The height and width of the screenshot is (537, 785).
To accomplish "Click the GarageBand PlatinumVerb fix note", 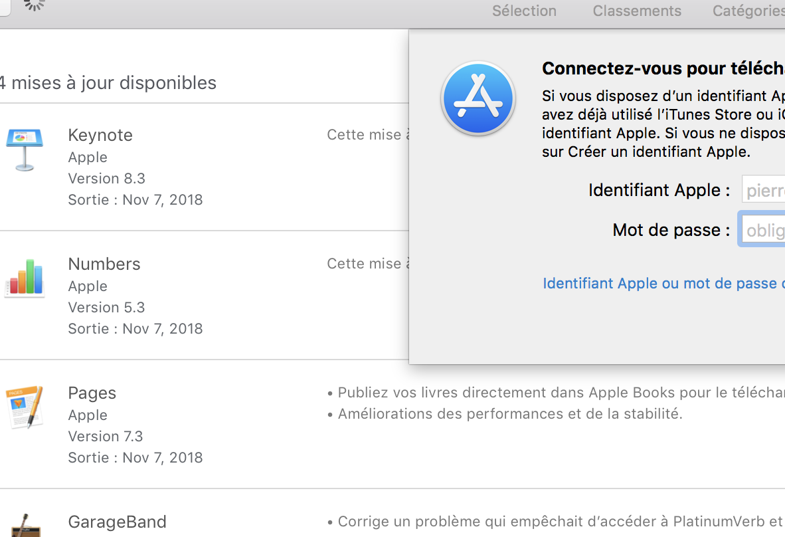I will [x=558, y=522].
